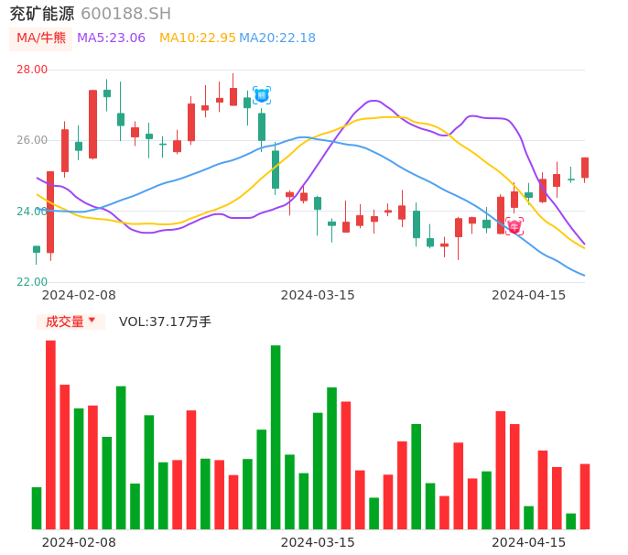628x555 pixels.
Task: Click the 2024-02-08 date under volume chart
Action: tap(79, 542)
